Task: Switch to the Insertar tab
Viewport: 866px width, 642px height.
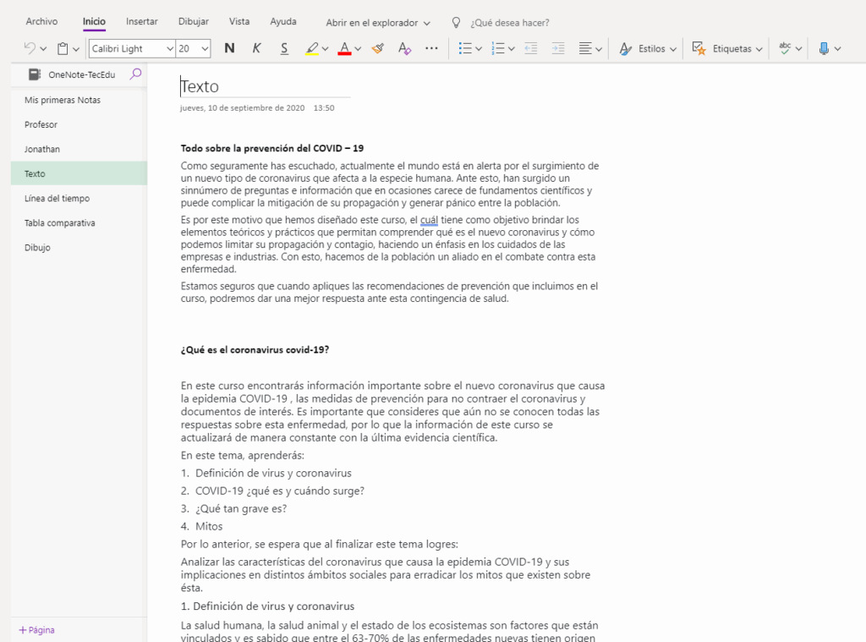Action: pyautogui.click(x=142, y=21)
